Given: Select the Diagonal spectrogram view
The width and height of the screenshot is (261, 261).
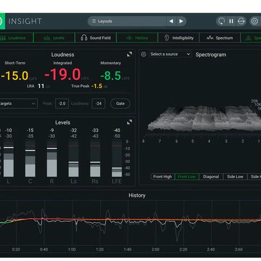Looking at the screenshot, I should [x=211, y=177].
